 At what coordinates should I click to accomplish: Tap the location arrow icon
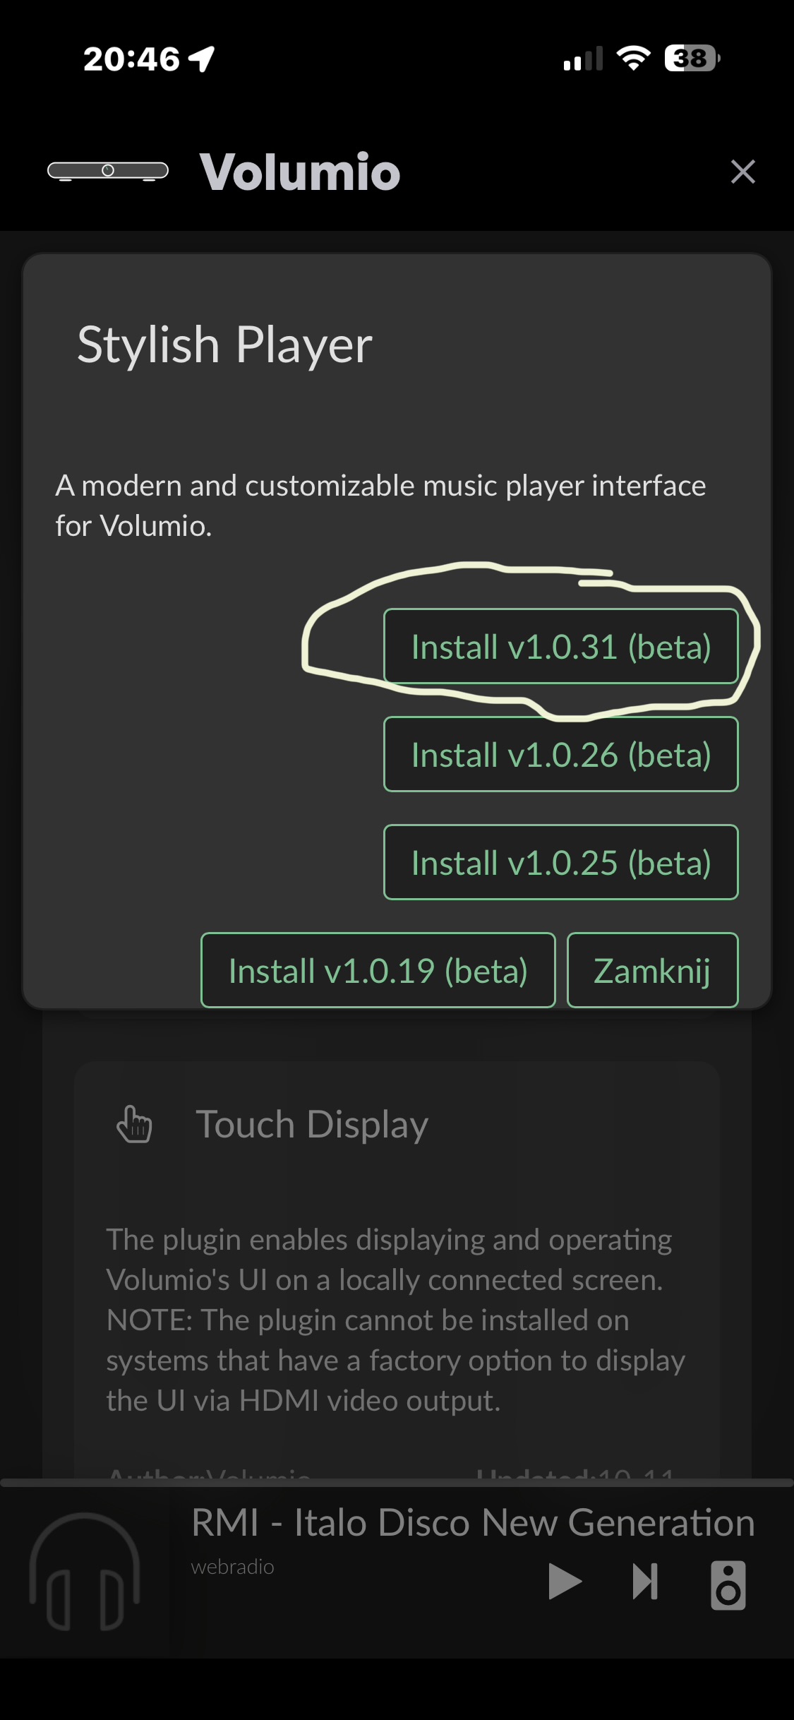[202, 59]
